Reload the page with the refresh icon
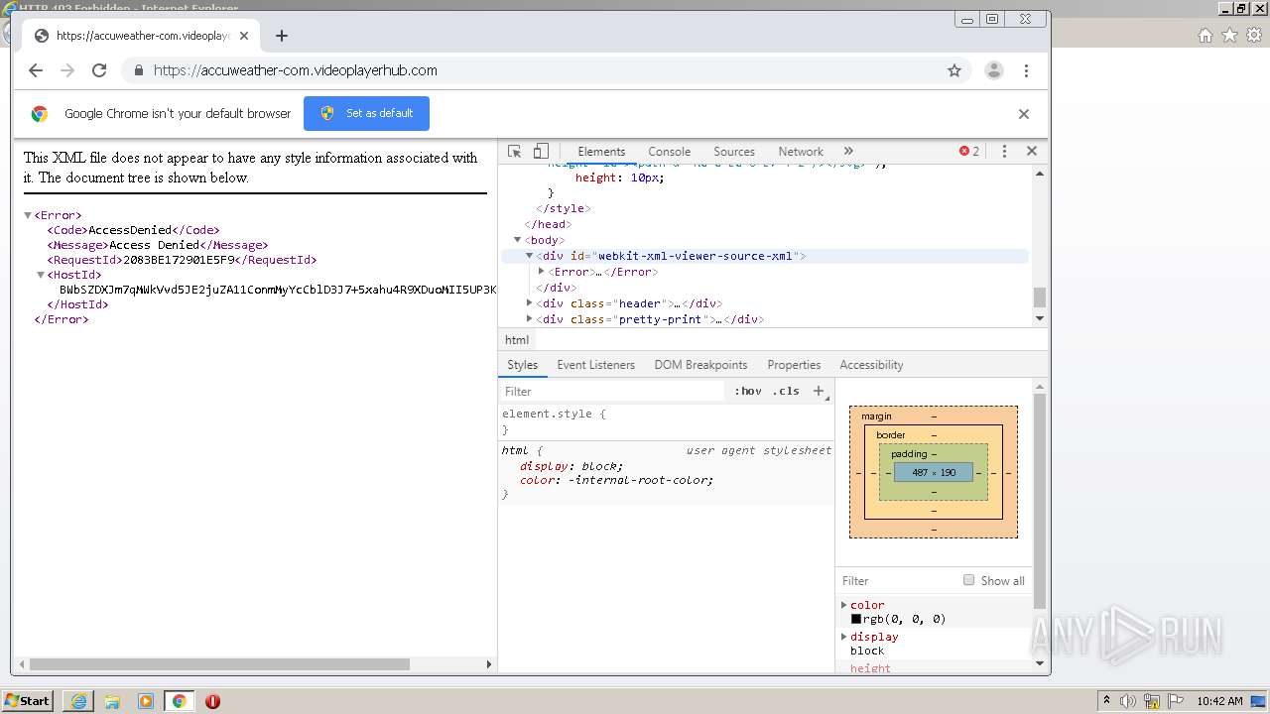 (x=99, y=70)
